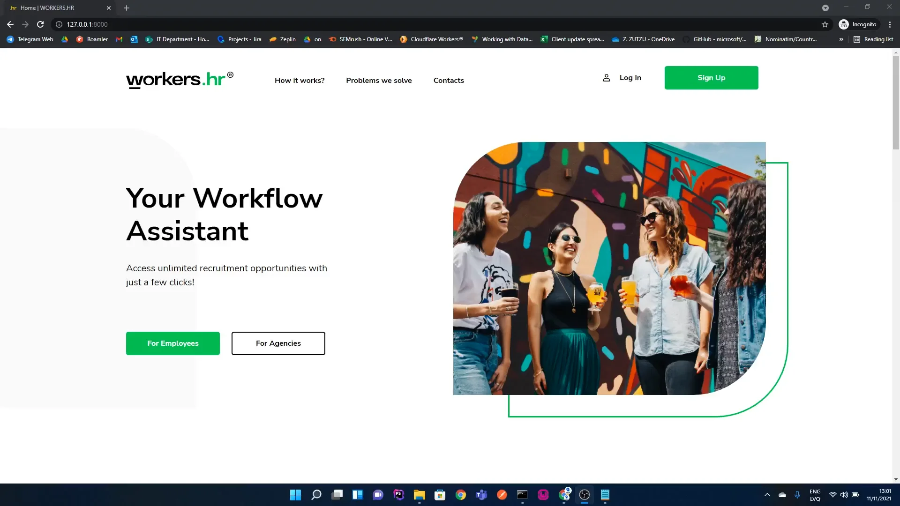This screenshot has width=900, height=506.
Task: Open the Widgets icon in the taskbar
Action: [x=358, y=495]
